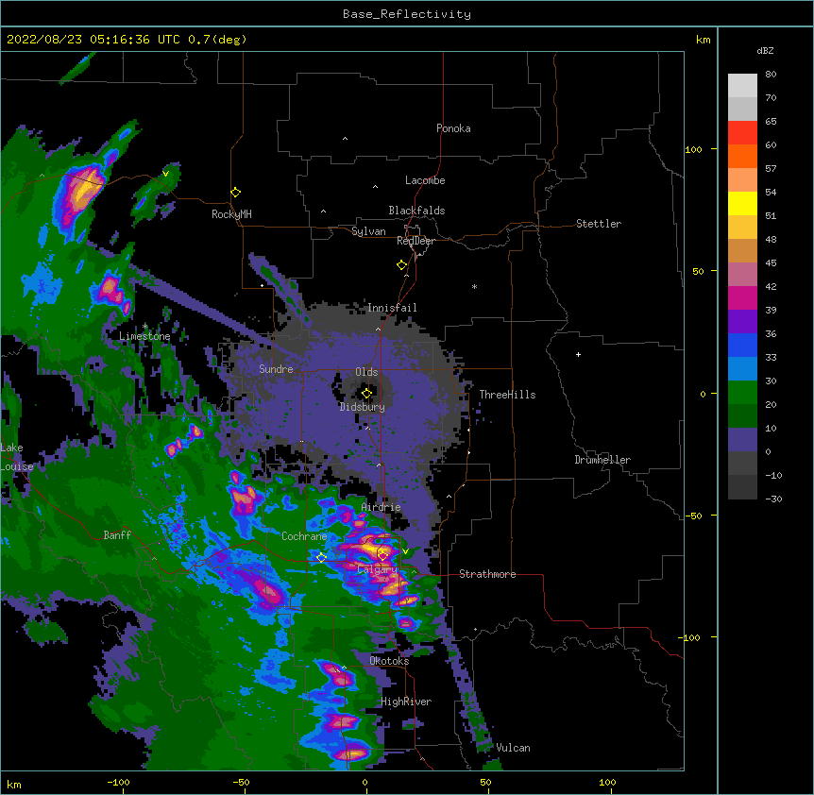The width and height of the screenshot is (814, 795).
Task: Select the yellow radar site marker between Olds and Didsbury
Action: pyautogui.click(x=366, y=394)
